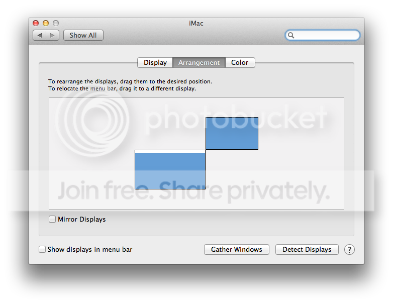Click the white menu bar strip on primary display

coord(170,151)
